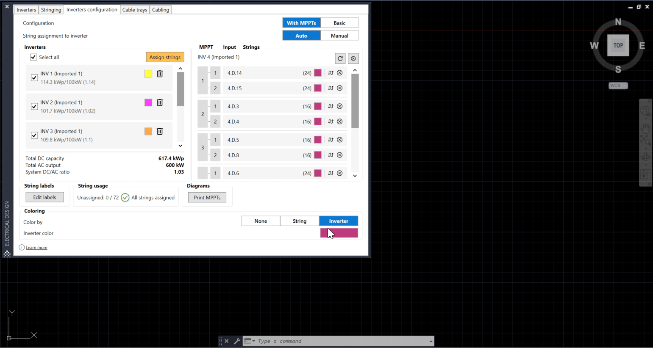This screenshot has width=653, height=348.
Task: Untick the INV 2 checkbox
Action: 34,106
